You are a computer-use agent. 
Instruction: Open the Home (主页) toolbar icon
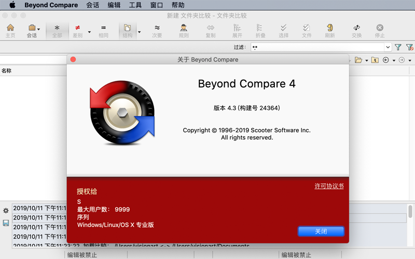10,31
